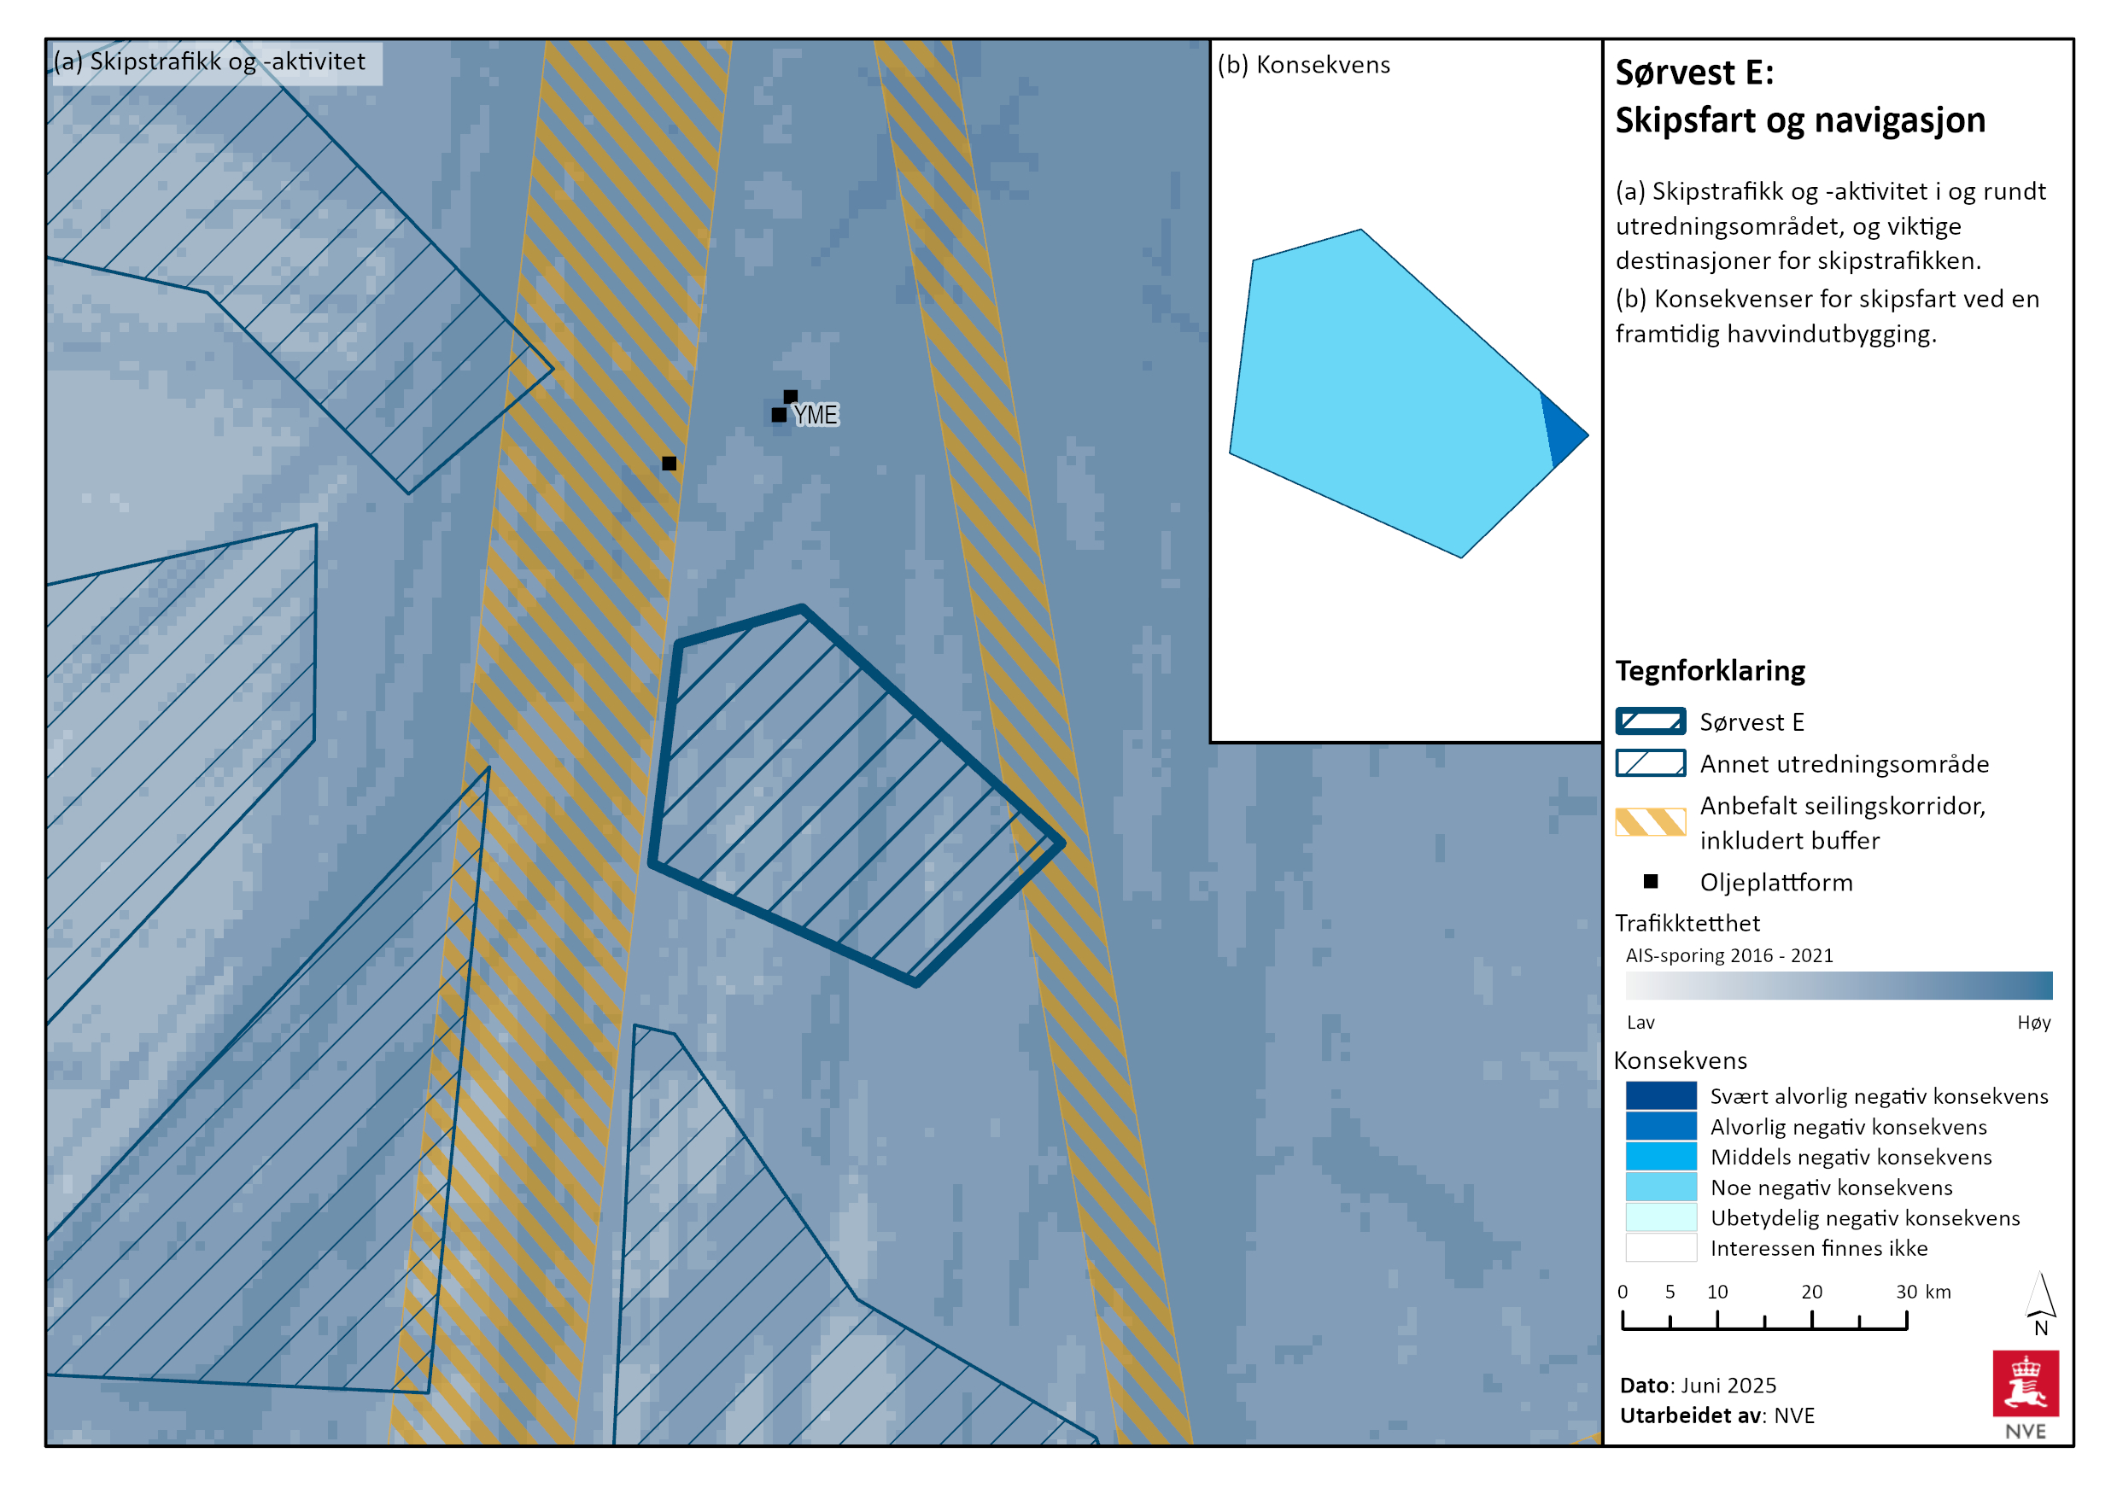Click the Sørvest E legend symbol
2117x1494 pixels.
click(1650, 721)
